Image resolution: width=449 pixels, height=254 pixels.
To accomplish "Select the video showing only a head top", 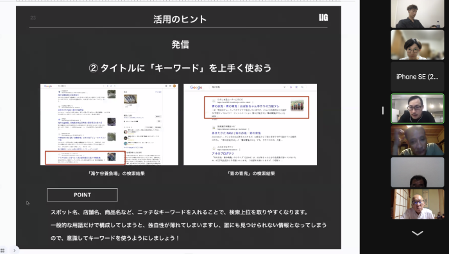I will [417, 172].
